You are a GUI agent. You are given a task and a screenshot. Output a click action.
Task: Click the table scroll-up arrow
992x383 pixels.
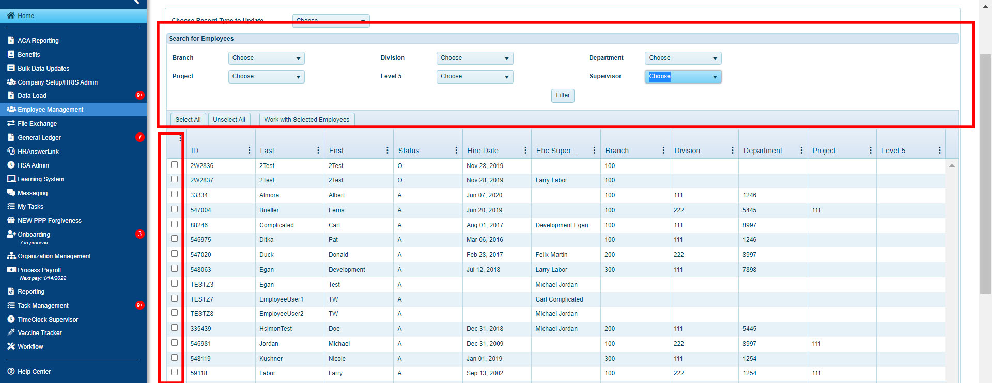coord(952,165)
